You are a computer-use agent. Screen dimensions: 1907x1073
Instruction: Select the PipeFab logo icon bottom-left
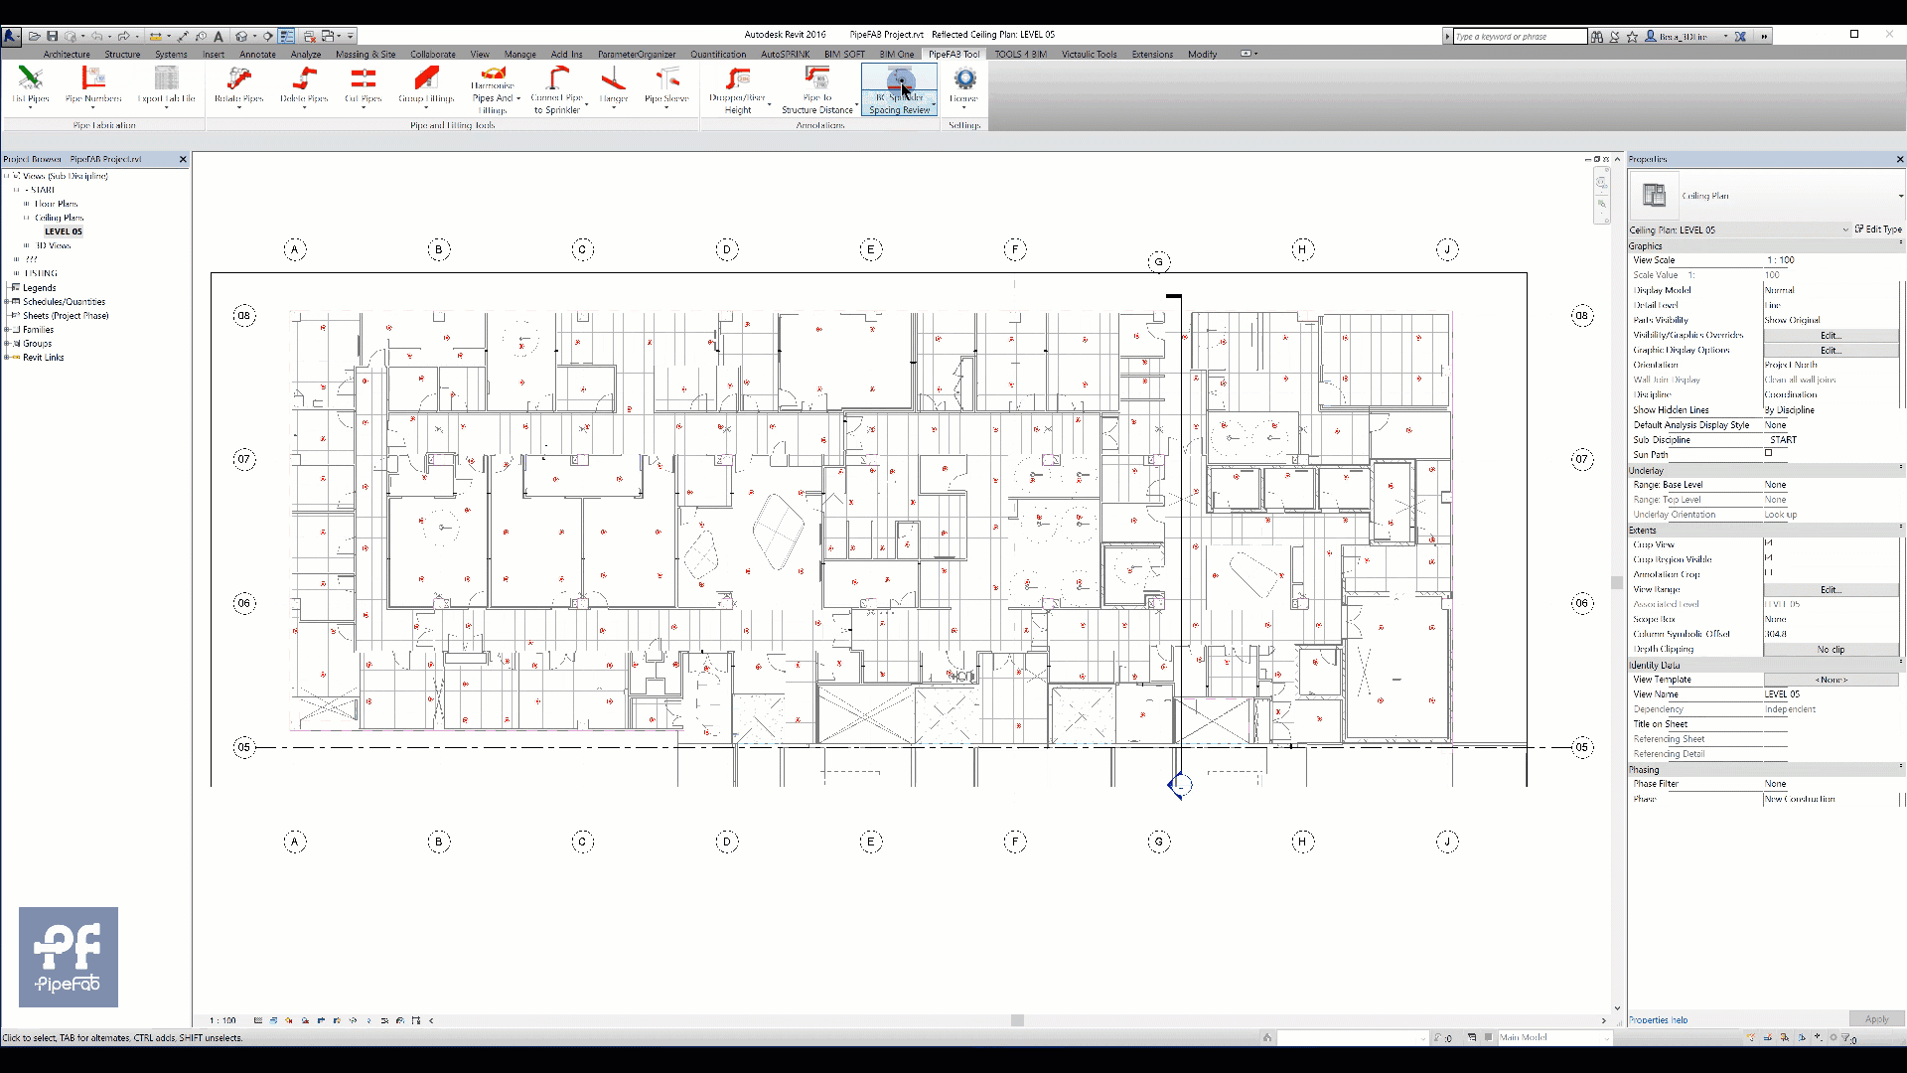[x=67, y=957]
